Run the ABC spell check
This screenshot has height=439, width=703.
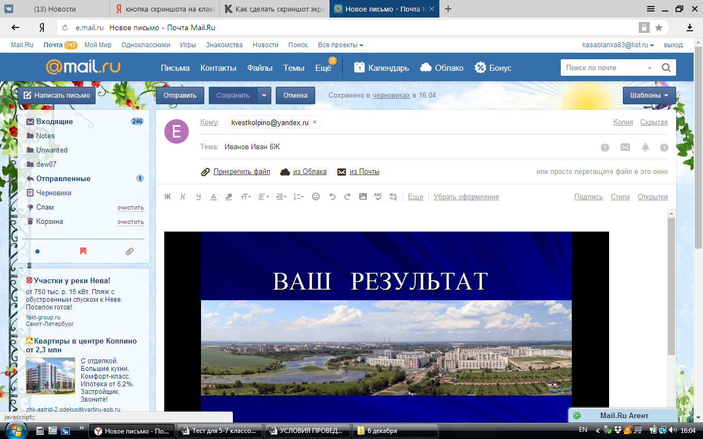pyautogui.click(x=378, y=196)
